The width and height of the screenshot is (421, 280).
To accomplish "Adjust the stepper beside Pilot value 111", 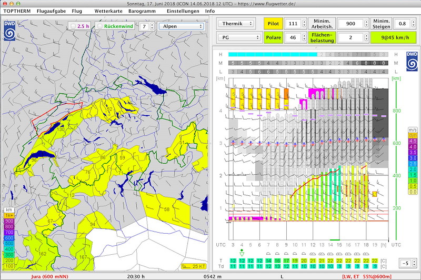I will (x=304, y=24).
